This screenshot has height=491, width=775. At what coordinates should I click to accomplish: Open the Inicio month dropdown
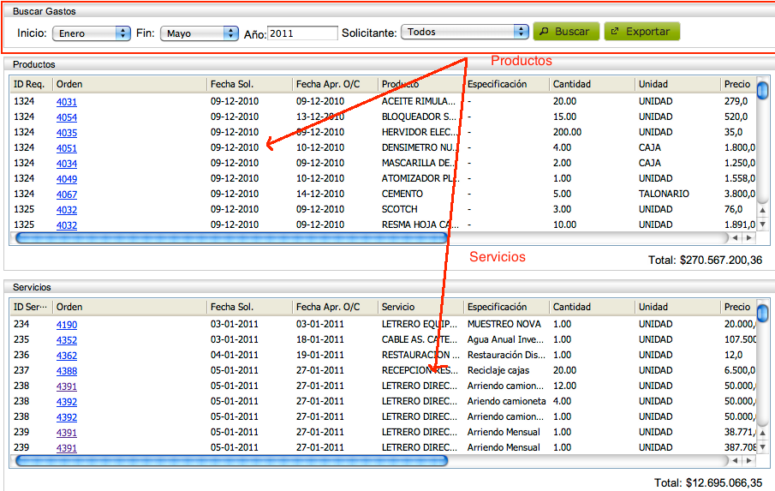click(x=92, y=33)
